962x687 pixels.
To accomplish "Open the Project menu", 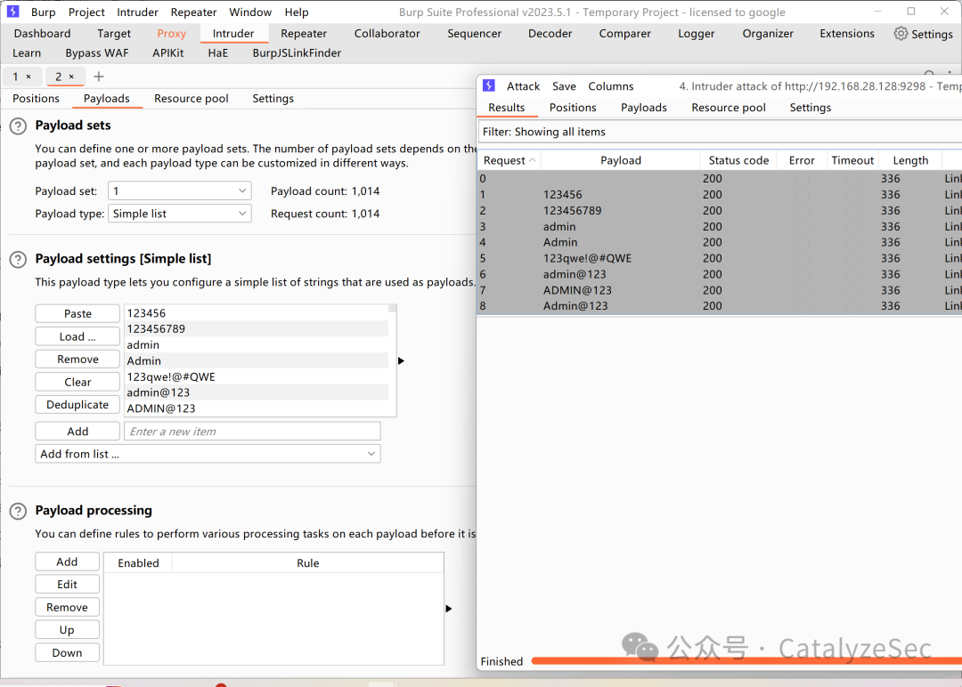I will coord(86,12).
